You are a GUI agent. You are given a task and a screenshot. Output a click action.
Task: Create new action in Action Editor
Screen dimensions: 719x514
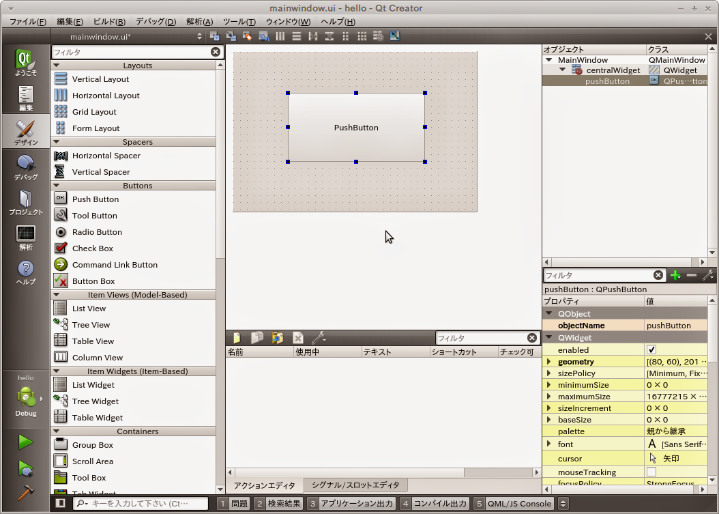[237, 339]
